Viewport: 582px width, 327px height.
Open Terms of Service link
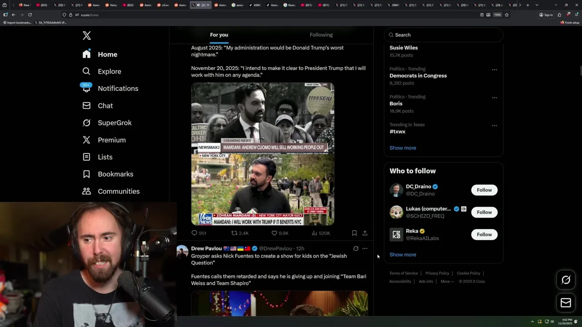point(403,273)
